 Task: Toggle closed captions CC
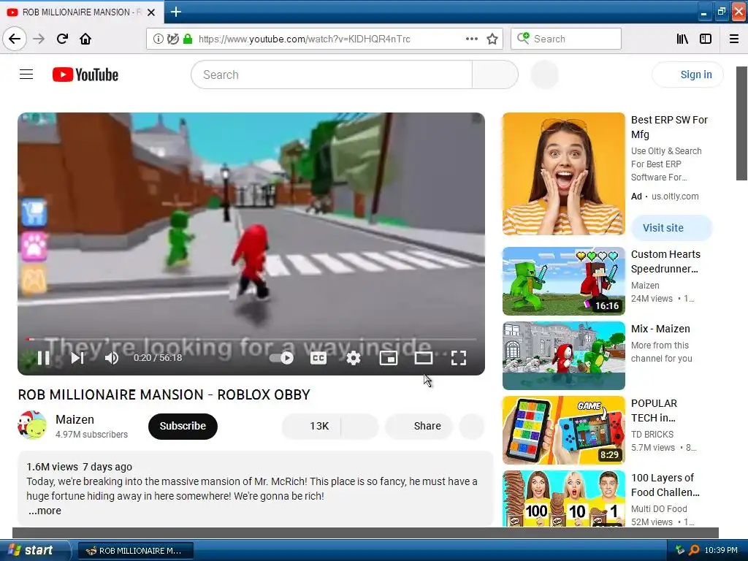point(318,358)
